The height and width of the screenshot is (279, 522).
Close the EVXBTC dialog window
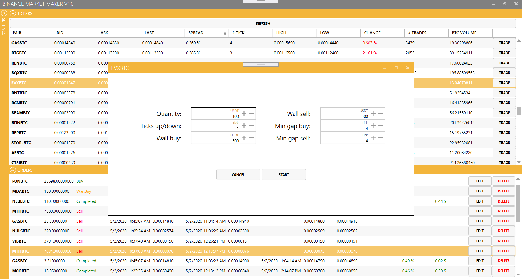408,68
